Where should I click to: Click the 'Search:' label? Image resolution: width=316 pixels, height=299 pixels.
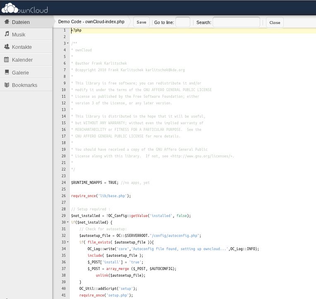(x=204, y=22)
